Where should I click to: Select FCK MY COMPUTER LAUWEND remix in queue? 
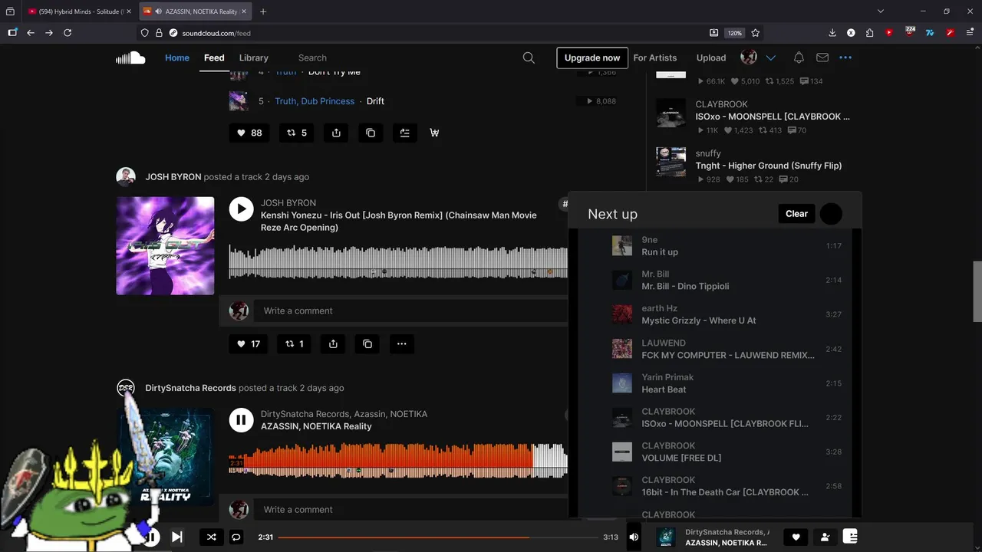coord(715,349)
